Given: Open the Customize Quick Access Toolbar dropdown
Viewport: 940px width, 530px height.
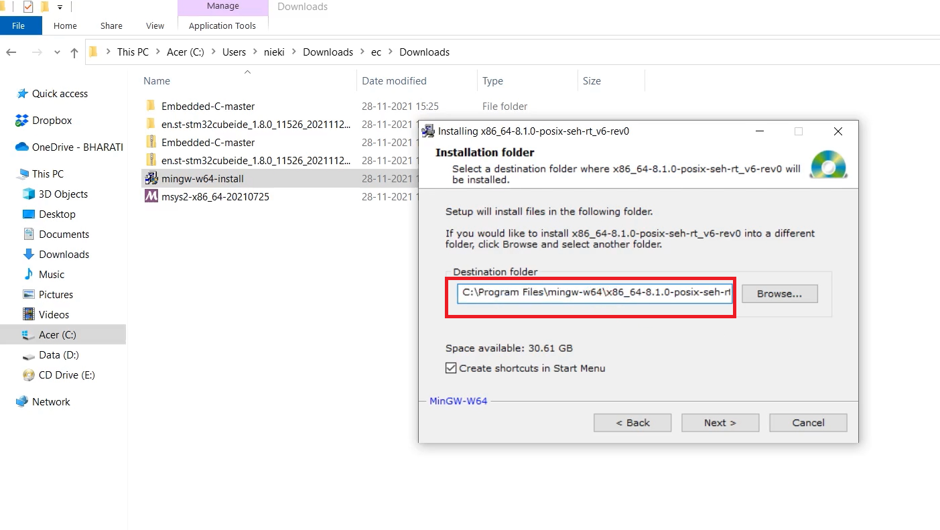Looking at the screenshot, I should (x=60, y=7).
